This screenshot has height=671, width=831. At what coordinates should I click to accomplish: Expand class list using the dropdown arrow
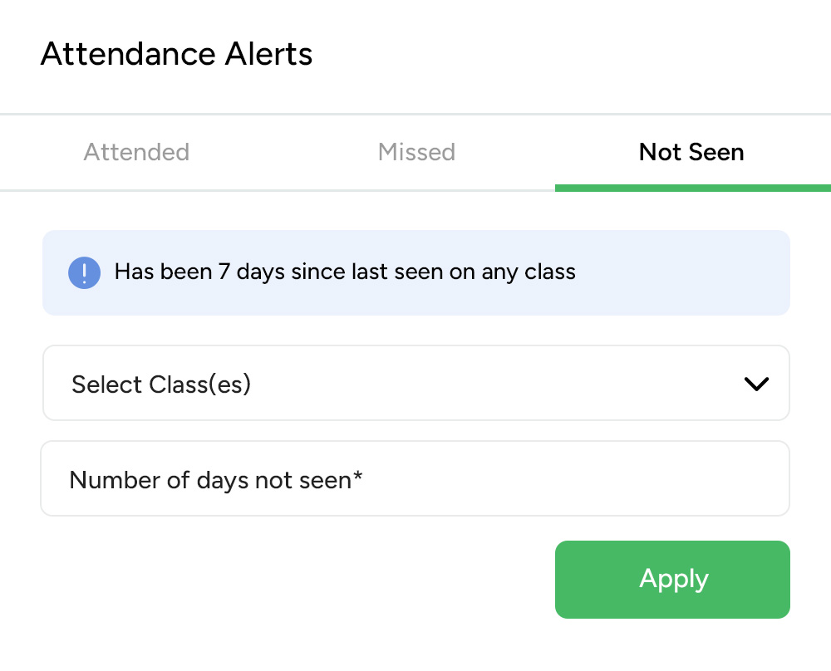coord(756,384)
